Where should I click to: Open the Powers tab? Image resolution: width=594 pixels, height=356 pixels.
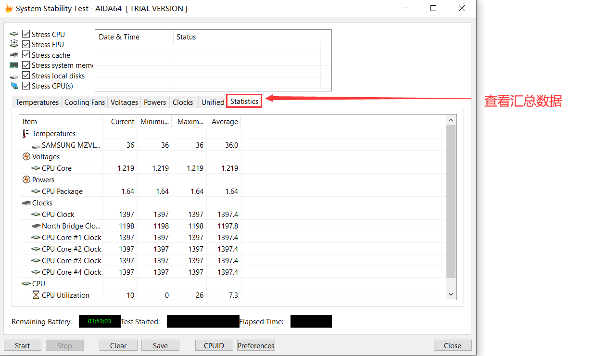click(155, 102)
